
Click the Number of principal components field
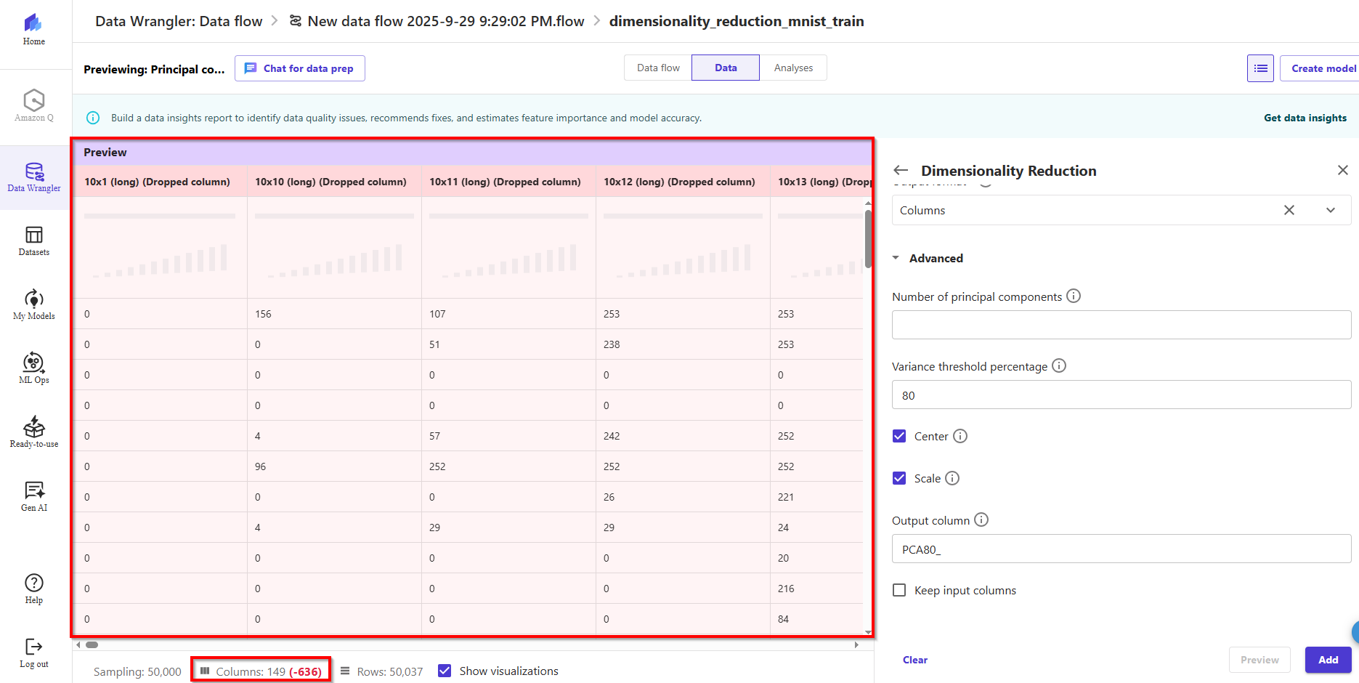pyautogui.click(x=1121, y=325)
